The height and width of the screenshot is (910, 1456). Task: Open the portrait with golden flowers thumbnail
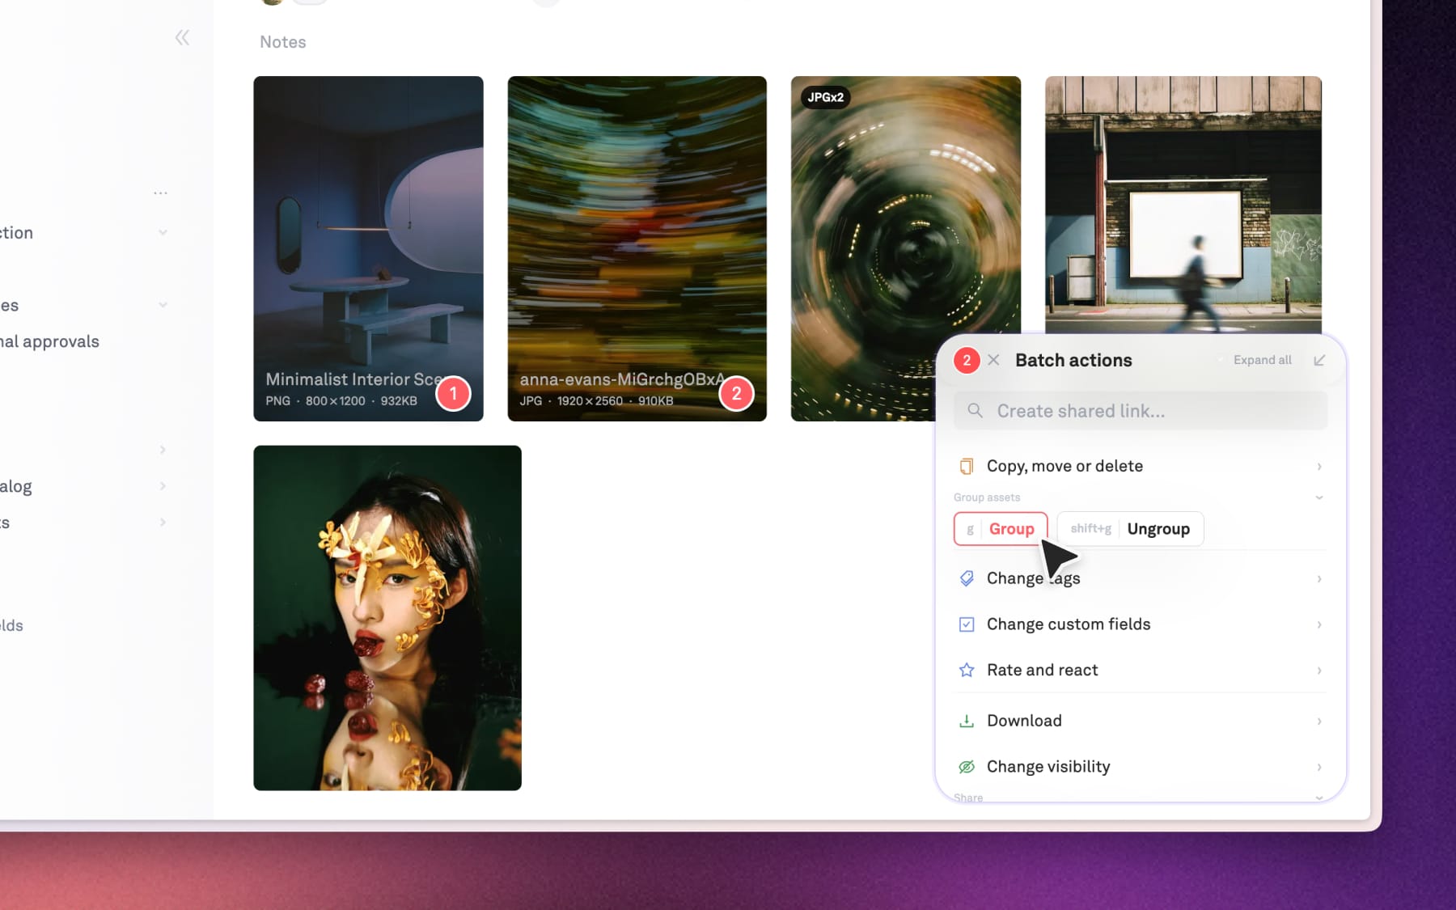tap(387, 618)
